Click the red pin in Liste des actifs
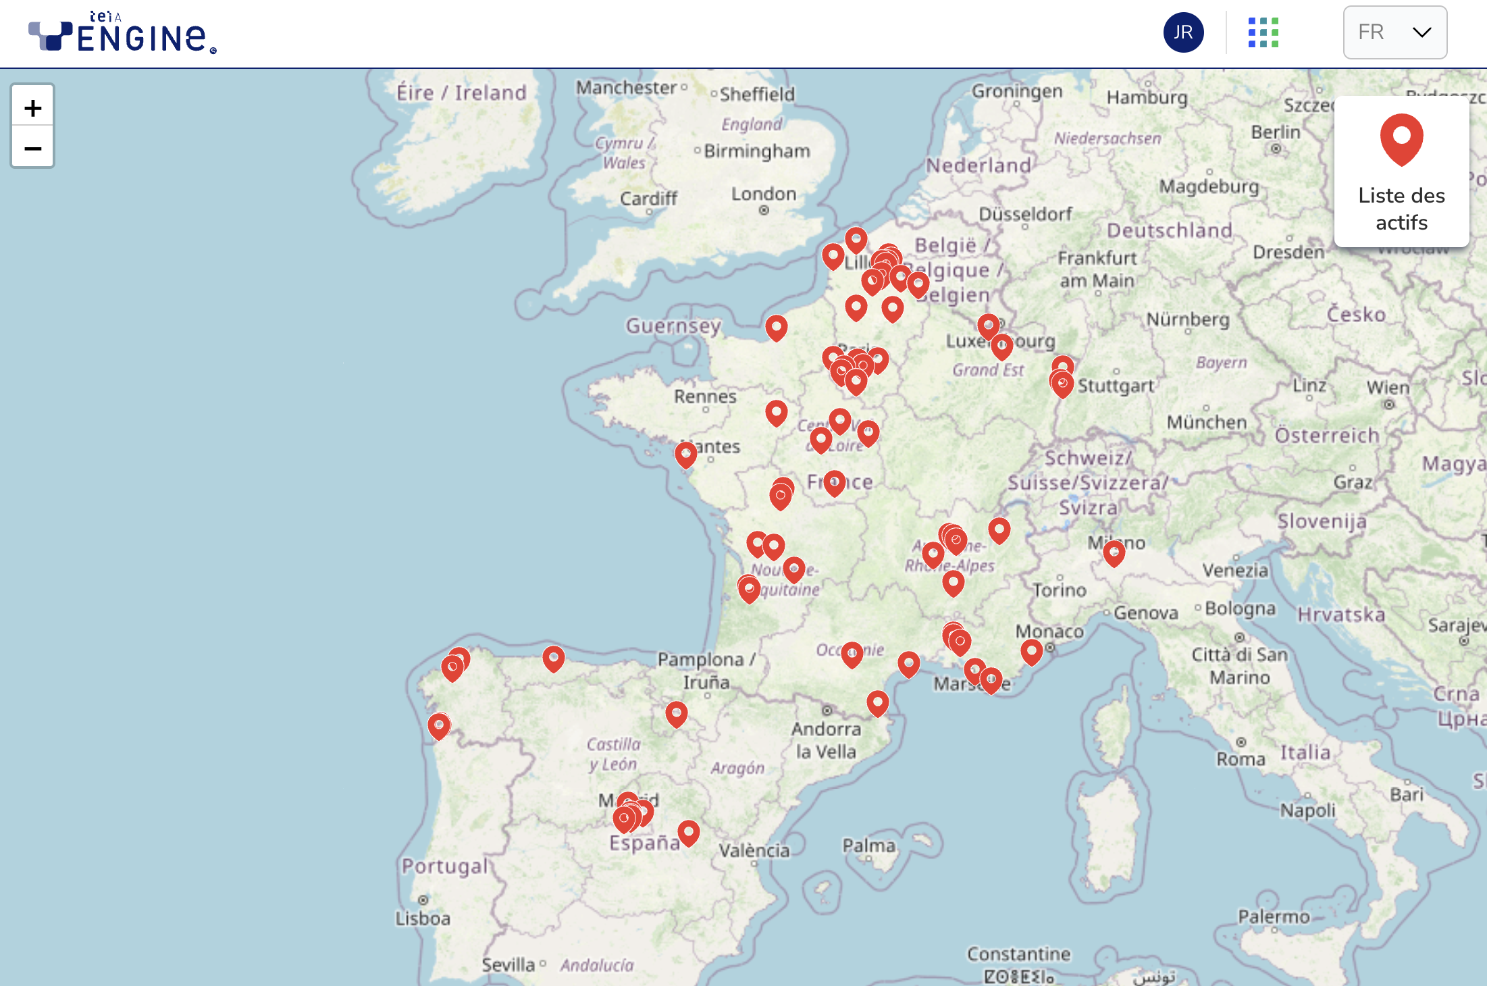Image resolution: width=1487 pixels, height=986 pixels. 1401,138
